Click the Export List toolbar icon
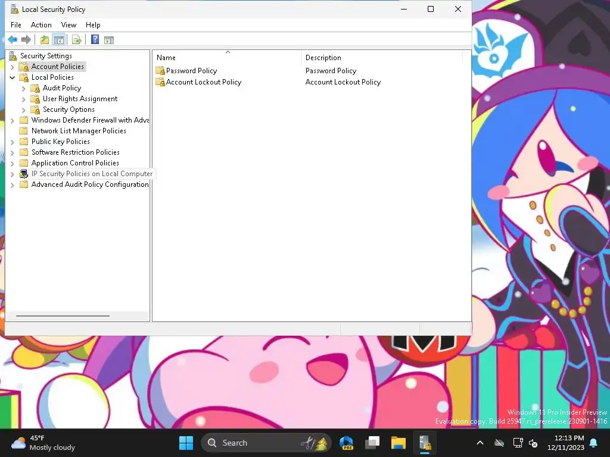The width and height of the screenshot is (610, 457). 77,39
